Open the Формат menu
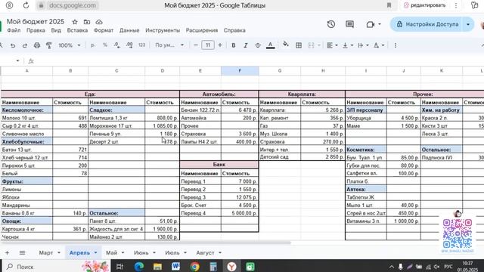Screen dimensions: 484x272 [x=104, y=30]
